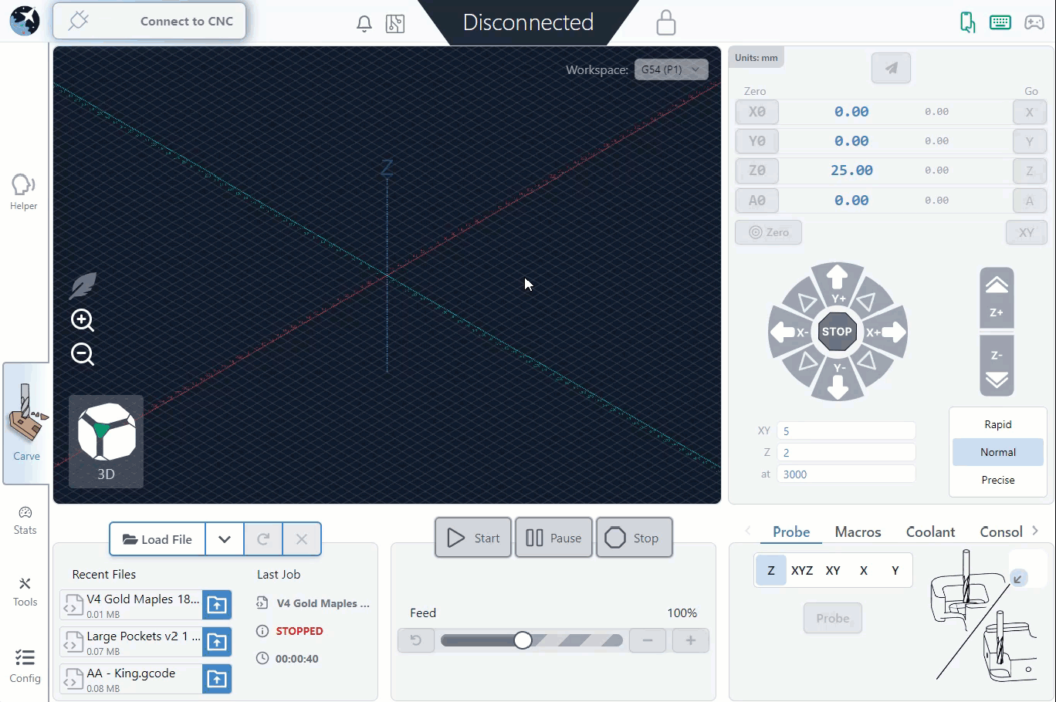Start the job
1056x702 pixels.
[x=473, y=538]
